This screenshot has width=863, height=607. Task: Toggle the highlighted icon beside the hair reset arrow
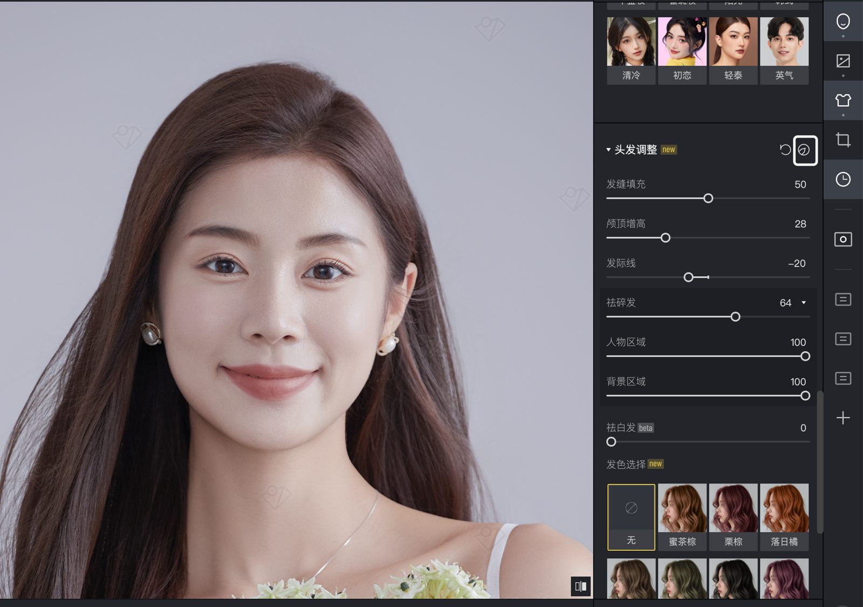click(805, 151)
